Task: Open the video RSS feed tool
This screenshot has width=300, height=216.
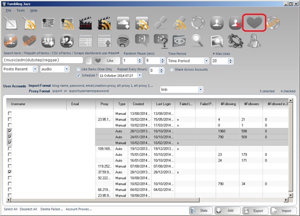Action: pos(104,23)
